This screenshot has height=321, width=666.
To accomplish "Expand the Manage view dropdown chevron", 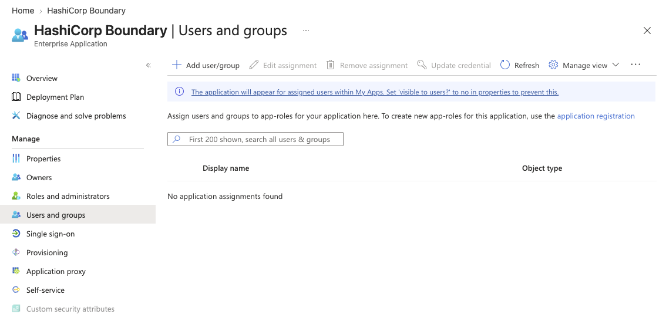I will (x=615, y=65).
